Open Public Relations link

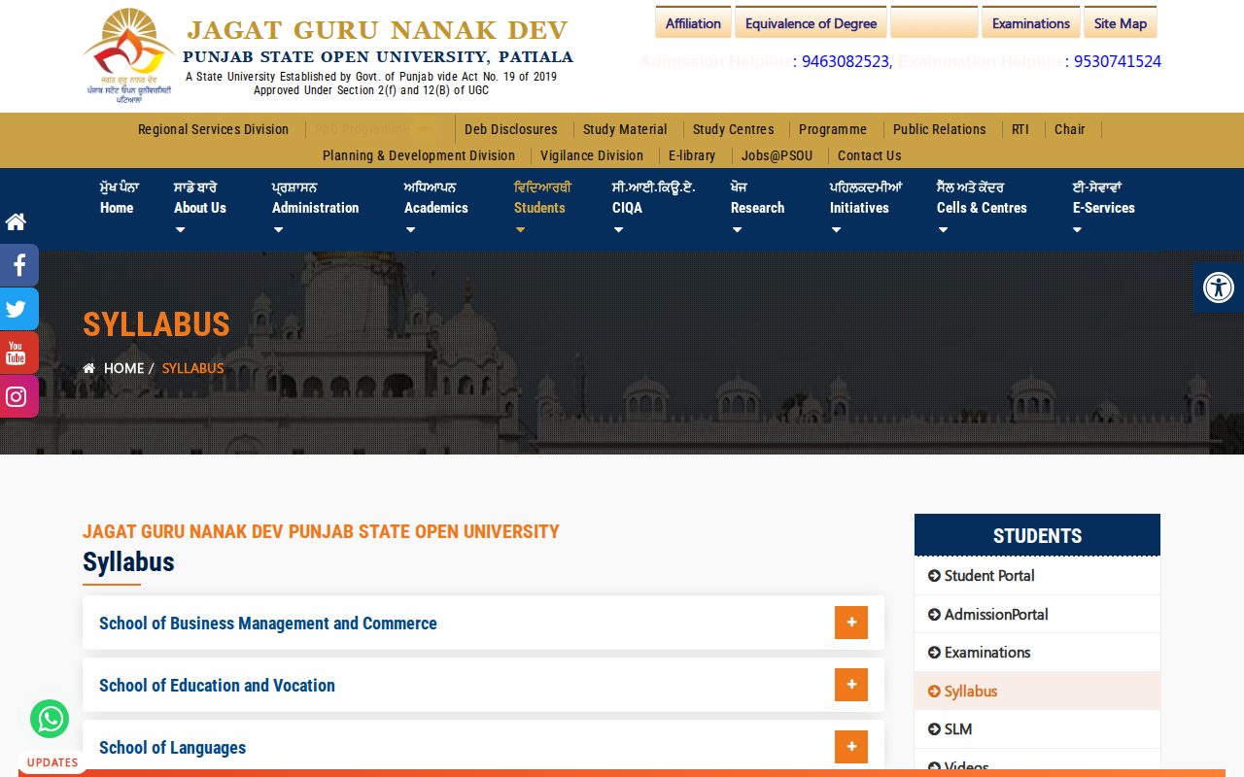click(940, 129)
